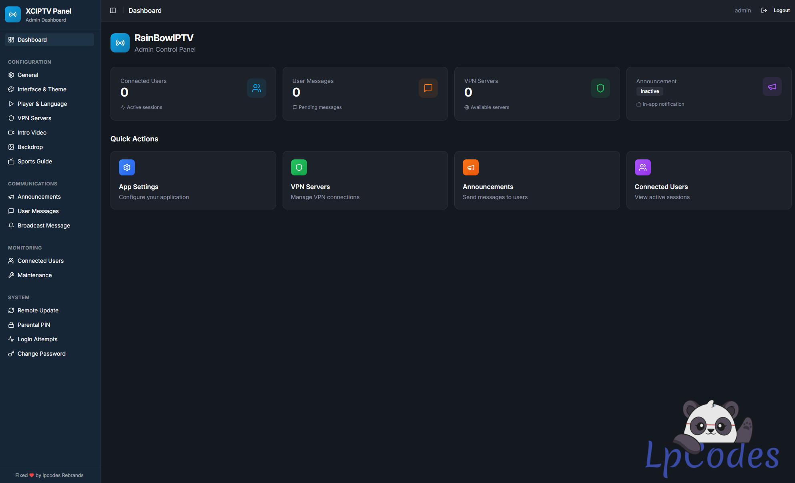Open Broadcast Message page
Screen dimensions: 795x483
[44, 225]
